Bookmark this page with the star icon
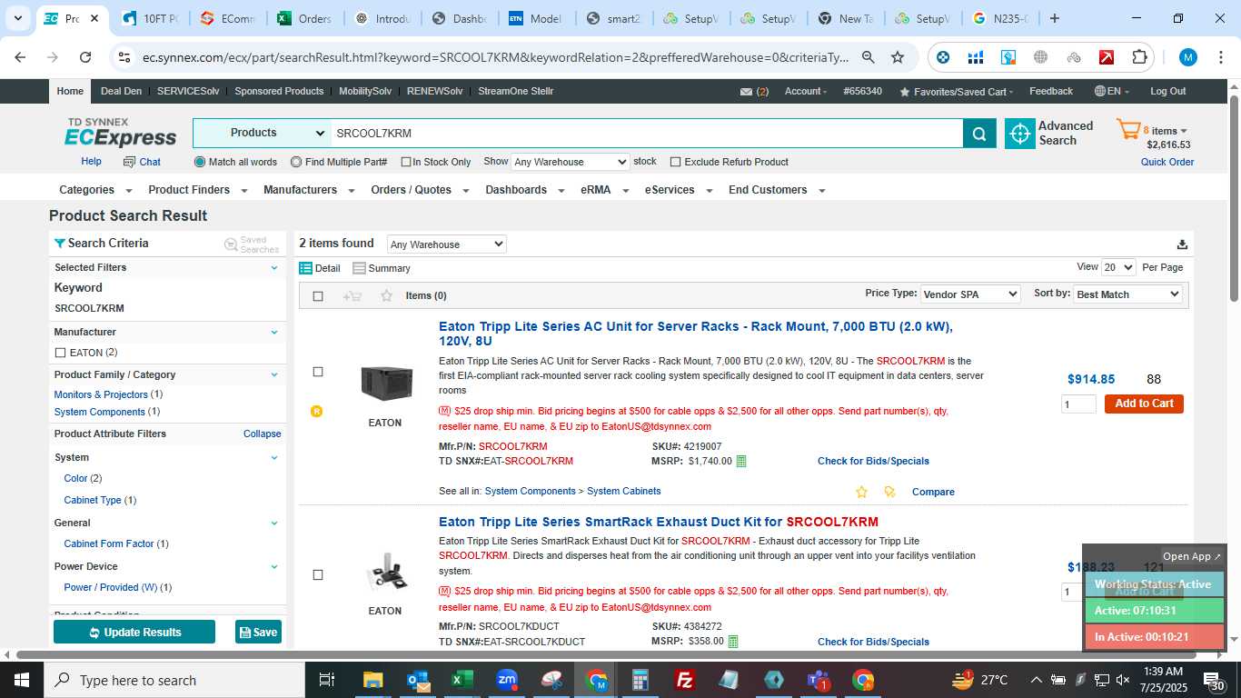This screenshot has width=1241, height=698. tap(898, 57)
